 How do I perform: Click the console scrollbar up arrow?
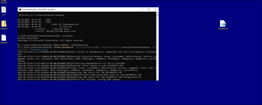pos(157,13)
